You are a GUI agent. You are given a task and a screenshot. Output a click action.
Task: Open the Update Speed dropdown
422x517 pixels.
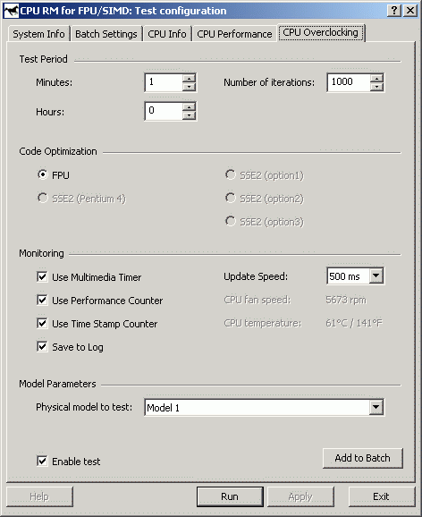click(376, 275)
